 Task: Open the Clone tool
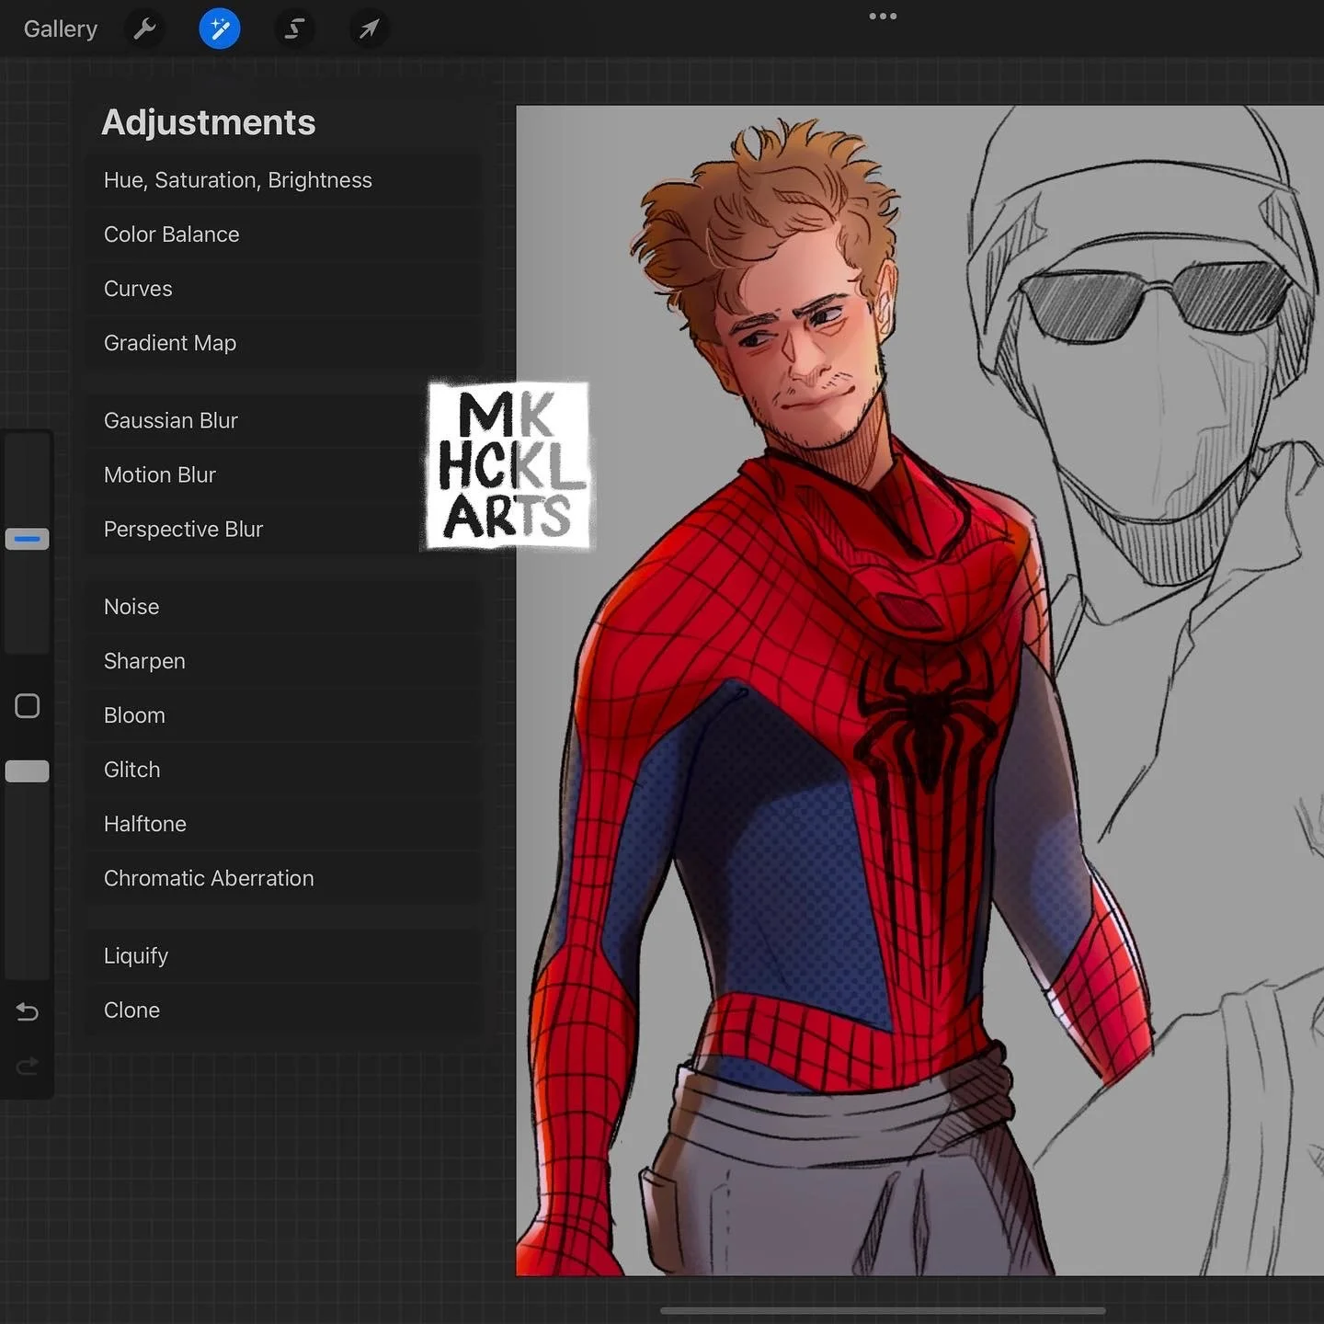[283, 1010]
